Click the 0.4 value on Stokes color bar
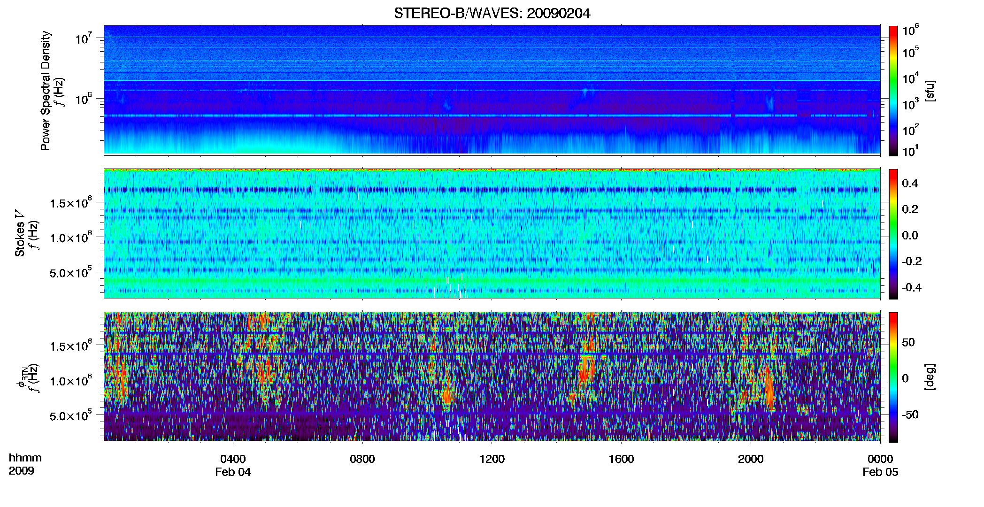The height and width of the screenshot is (507, 984). (910, 184)
